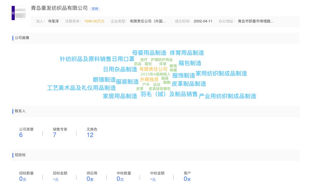Click legal representative name 寺尾淳

[x=53, y=21]
